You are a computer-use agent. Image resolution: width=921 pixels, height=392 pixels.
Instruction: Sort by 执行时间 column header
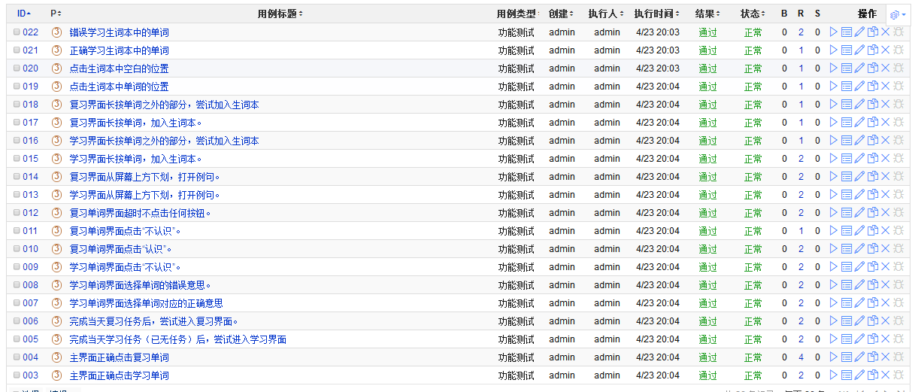657,14
